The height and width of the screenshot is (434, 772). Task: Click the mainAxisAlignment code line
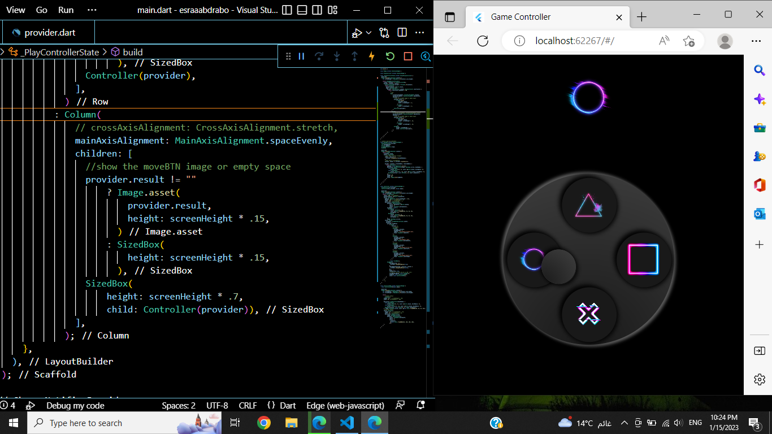tap(204, 140)
